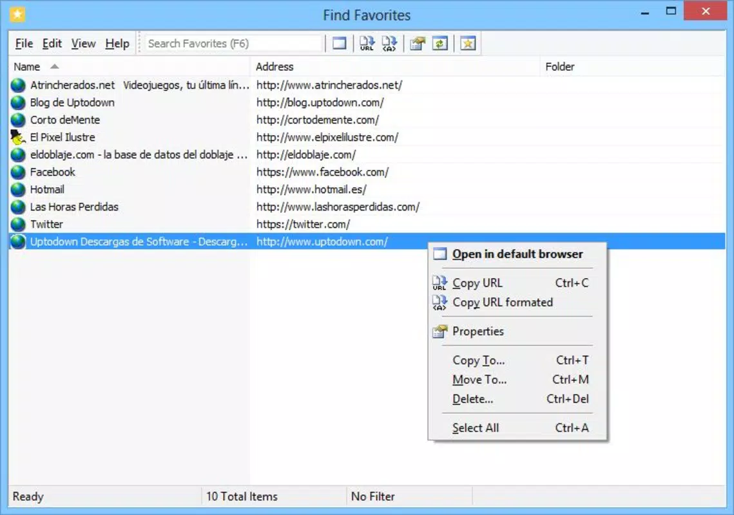
Task: Click the Copy URL formatted toolbar icon
Action: click(389, 44)
